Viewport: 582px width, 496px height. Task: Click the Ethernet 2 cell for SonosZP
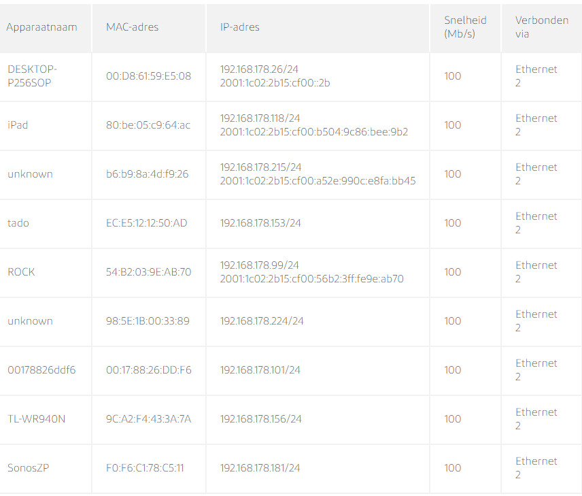[x=536, y=467]
